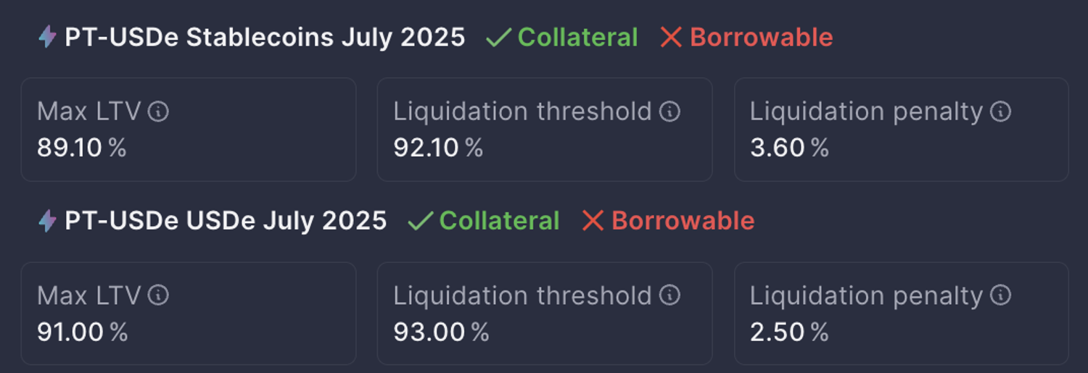The width and height of the screenshot is (1088, 373).
Task: Click the info icon next to Max LTV 89.10%
Action: 158,112
